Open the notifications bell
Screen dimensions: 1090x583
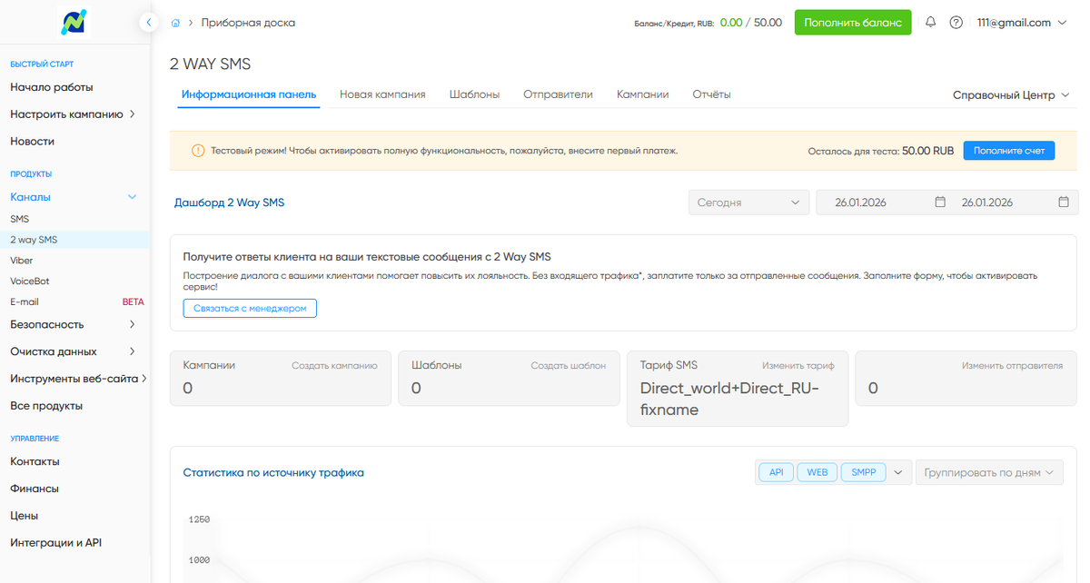click(x=930, y=23)
